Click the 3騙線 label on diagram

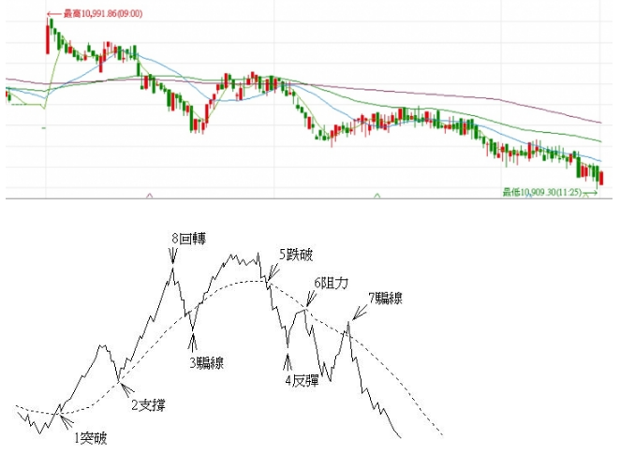pyautogui.click(x=206, y=362)
